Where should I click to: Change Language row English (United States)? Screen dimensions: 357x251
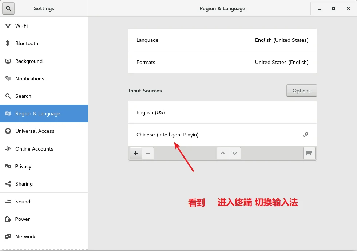tap(222, 40)
